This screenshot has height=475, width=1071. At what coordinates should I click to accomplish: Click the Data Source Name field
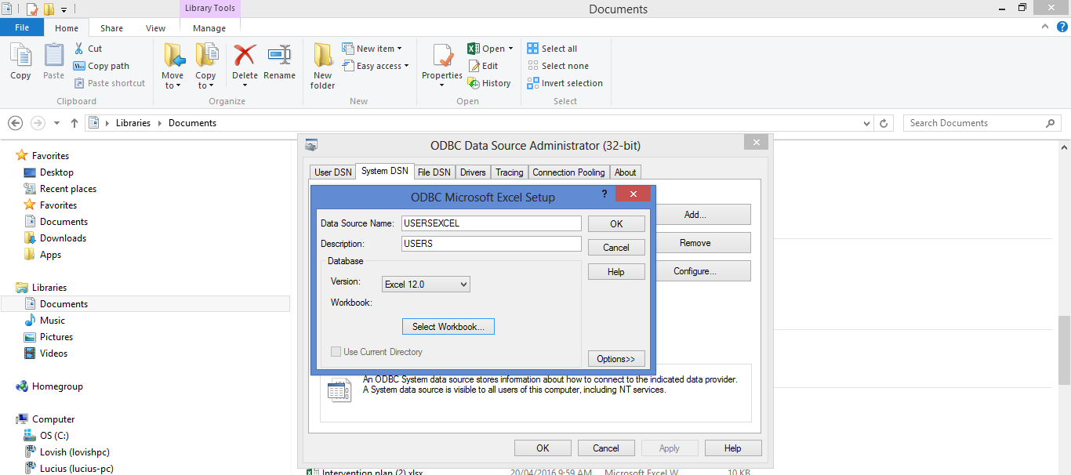[x=491, y=223]
